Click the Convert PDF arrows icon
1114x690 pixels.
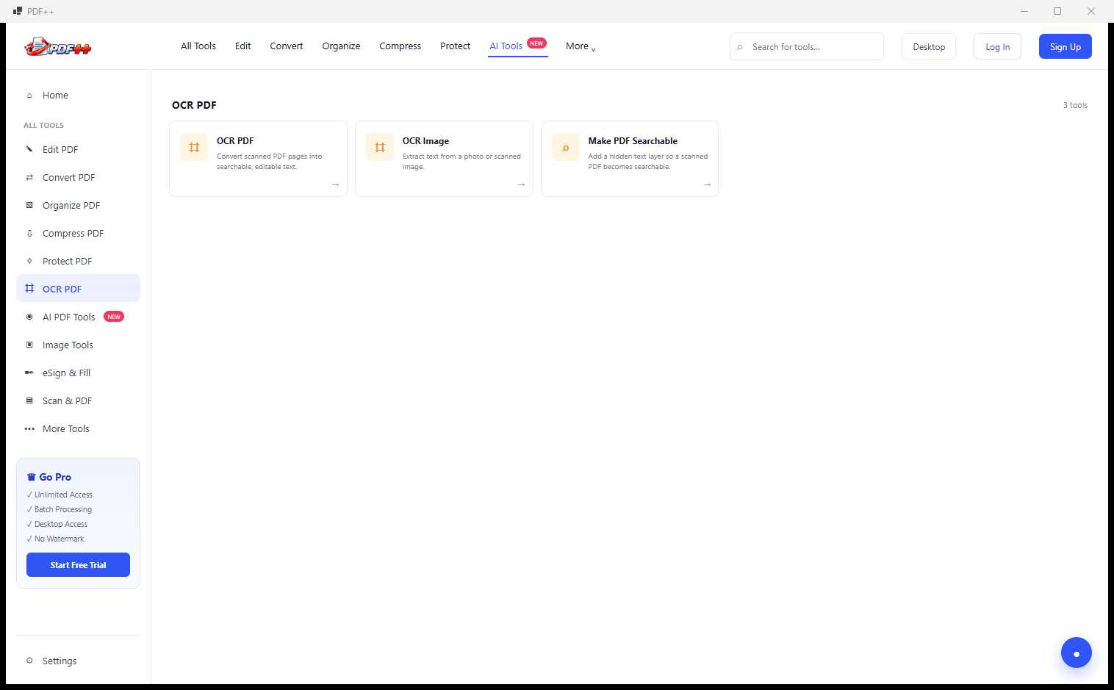29,177
